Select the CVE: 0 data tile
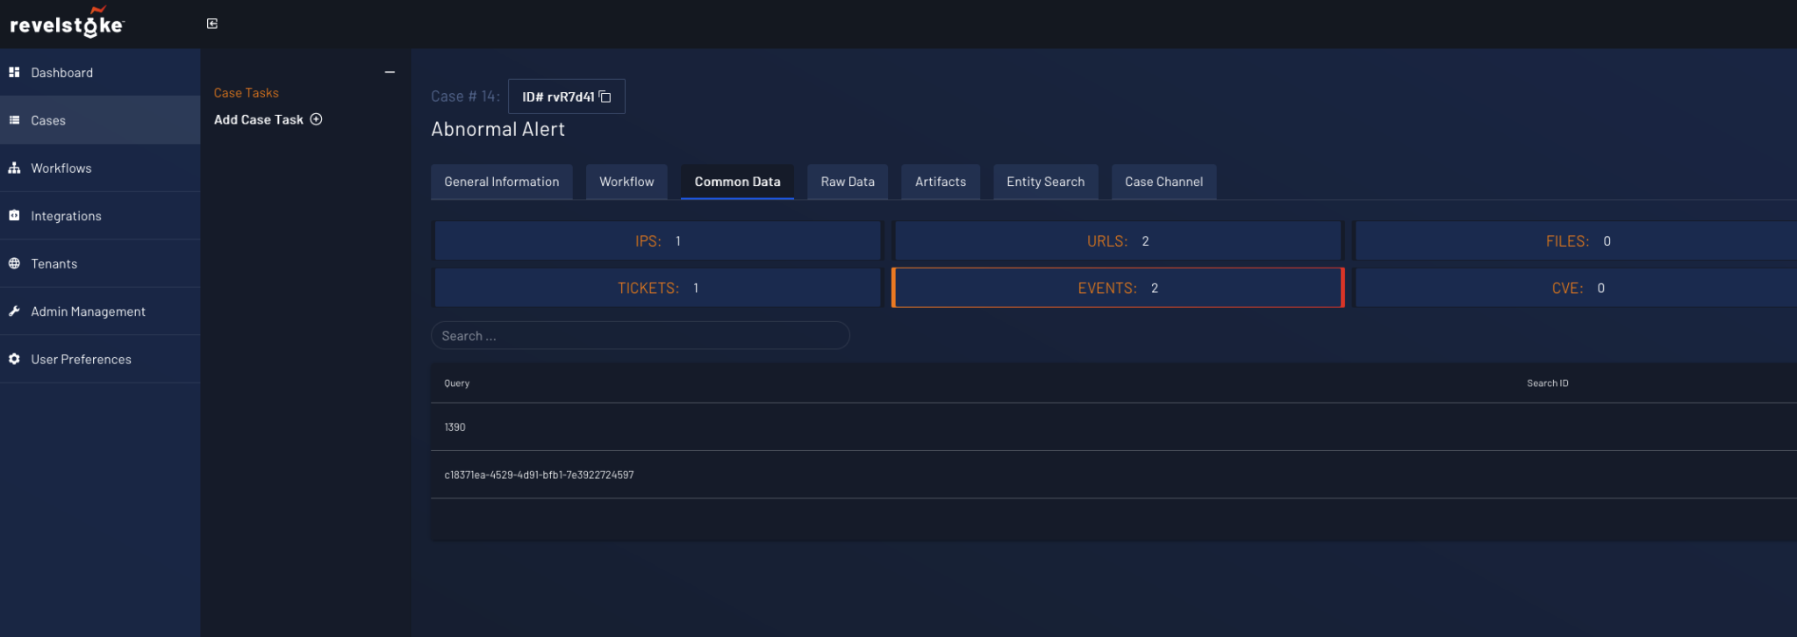This screenshot has height=637, width=1797. pyautogui.click(x=1576, y=289)
